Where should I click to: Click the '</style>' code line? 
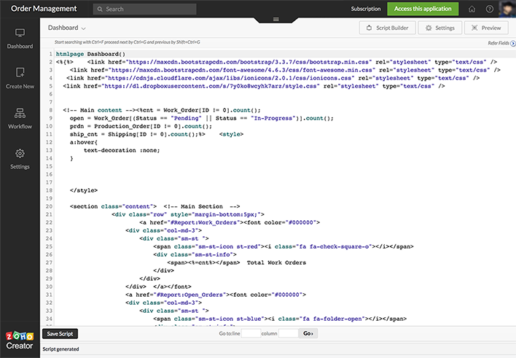[x=84, y=190]
